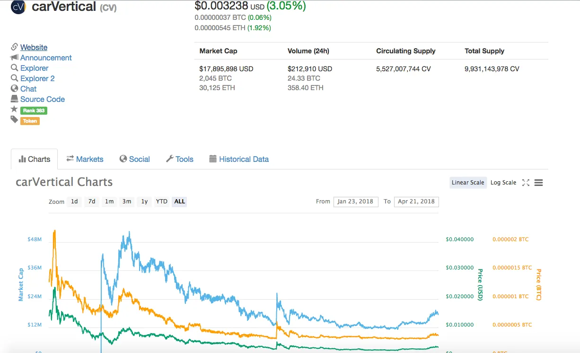This screenshot has height=353, width=580.
Task: Click the globe icon beside Chat
Action: point(14,89)
